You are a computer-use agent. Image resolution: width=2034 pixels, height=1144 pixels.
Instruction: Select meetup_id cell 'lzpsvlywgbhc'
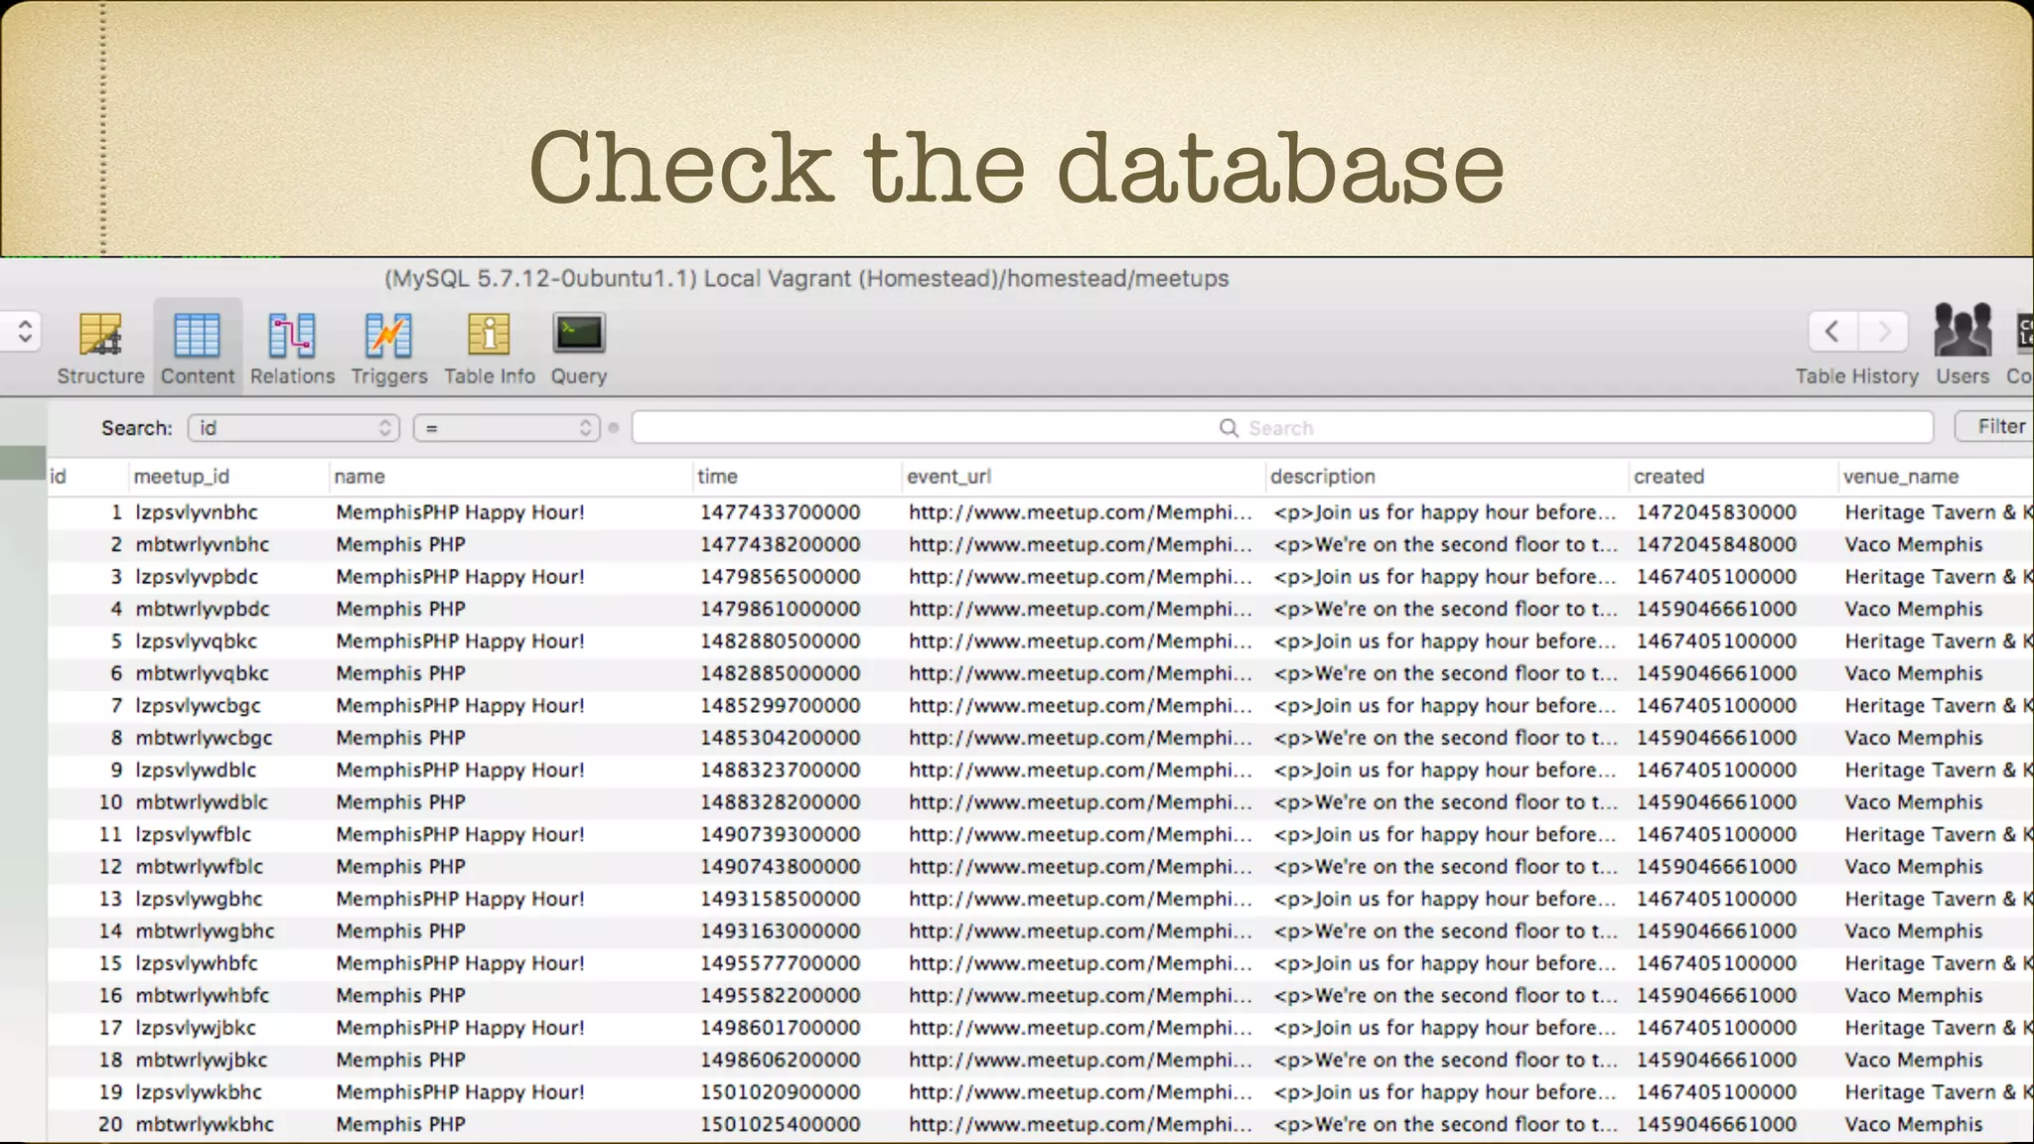[x=200, y=899]
